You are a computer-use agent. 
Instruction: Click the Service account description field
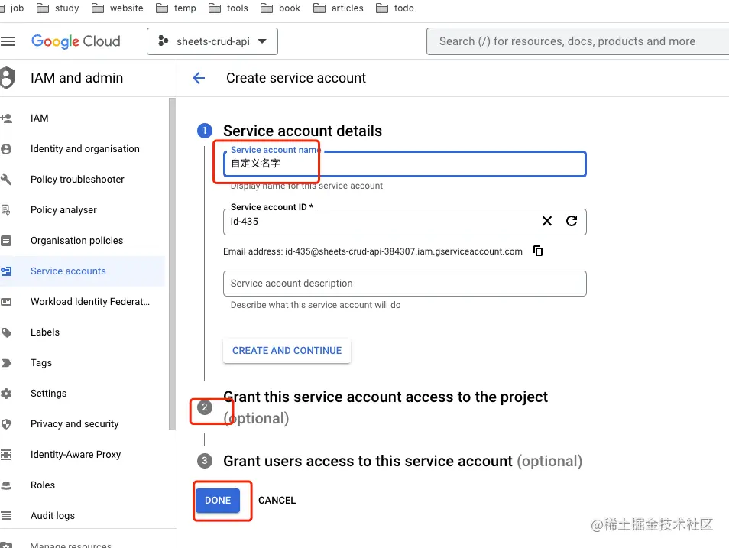[x=404, y=283]
